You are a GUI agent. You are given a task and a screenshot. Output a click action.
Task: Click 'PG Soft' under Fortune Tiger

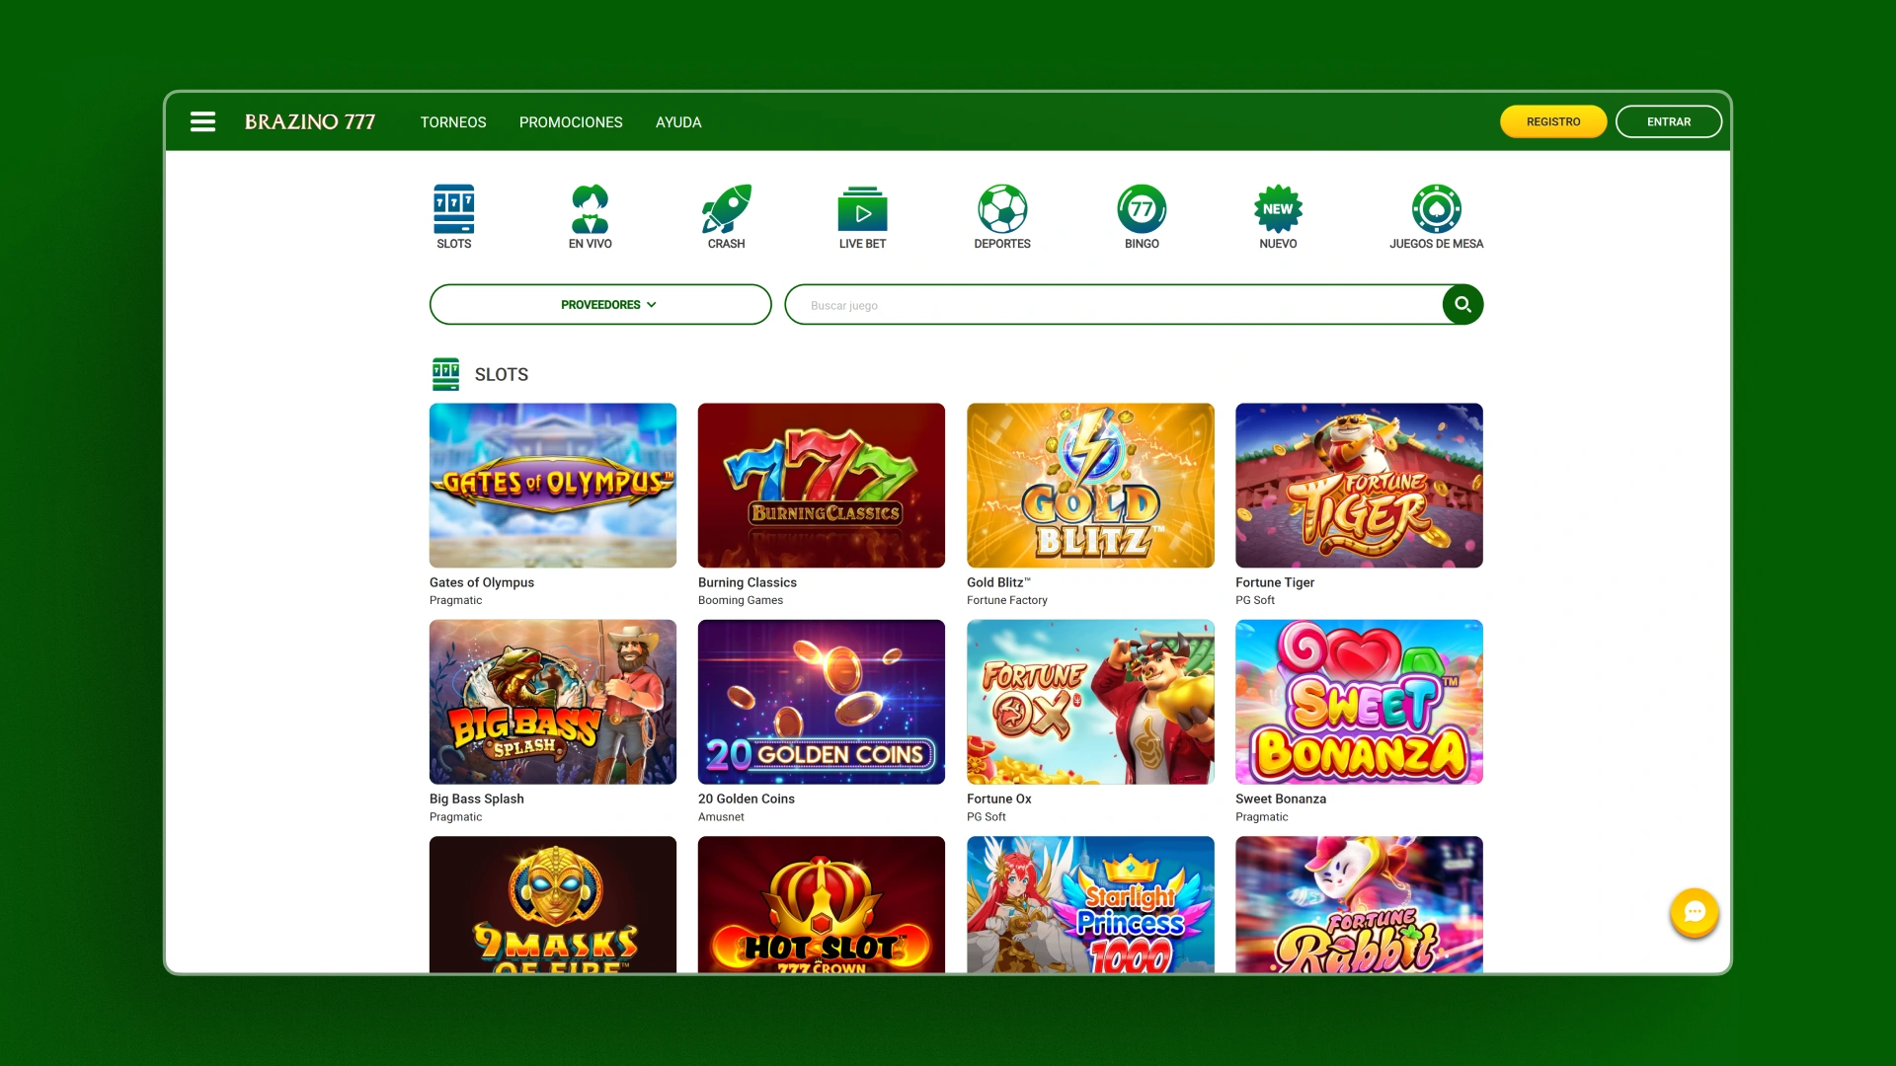tap(1255, 600)
